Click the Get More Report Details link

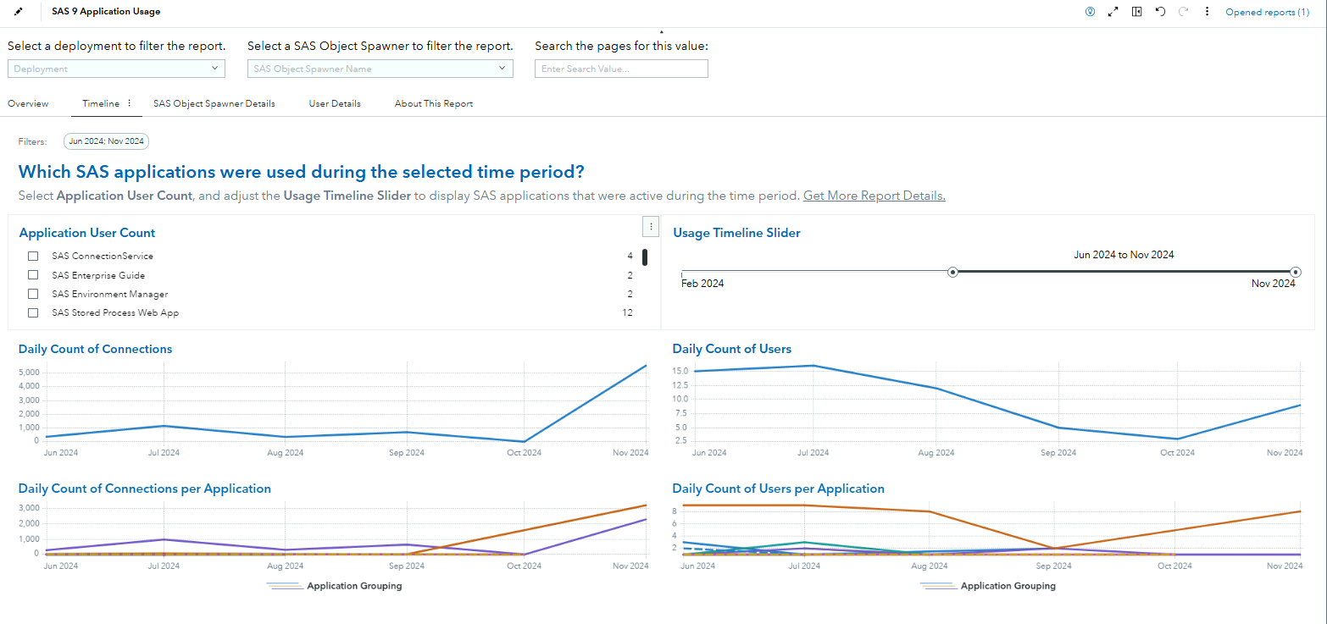[x=873, y=196]
